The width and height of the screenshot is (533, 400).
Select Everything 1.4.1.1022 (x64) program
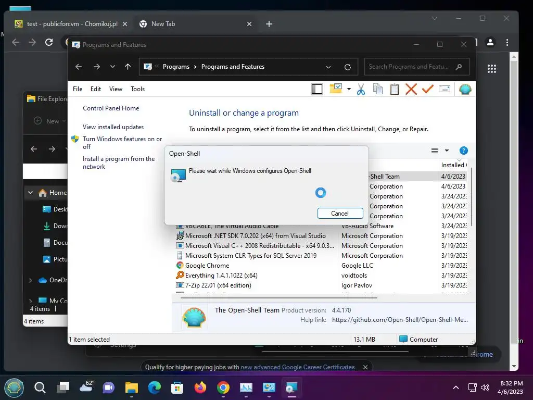(x=221, y=275)
